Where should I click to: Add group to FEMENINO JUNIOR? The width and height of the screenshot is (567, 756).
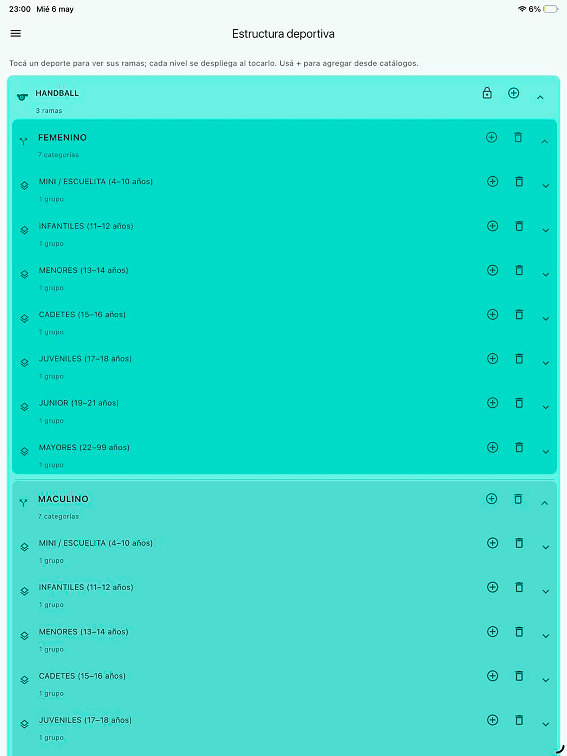493,403
